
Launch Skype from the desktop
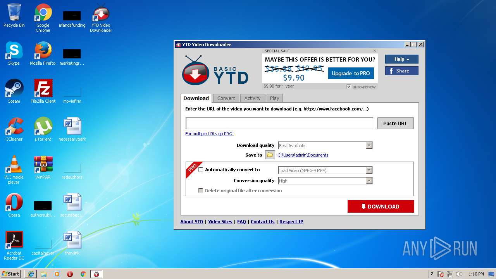click(x=14, y=53)
